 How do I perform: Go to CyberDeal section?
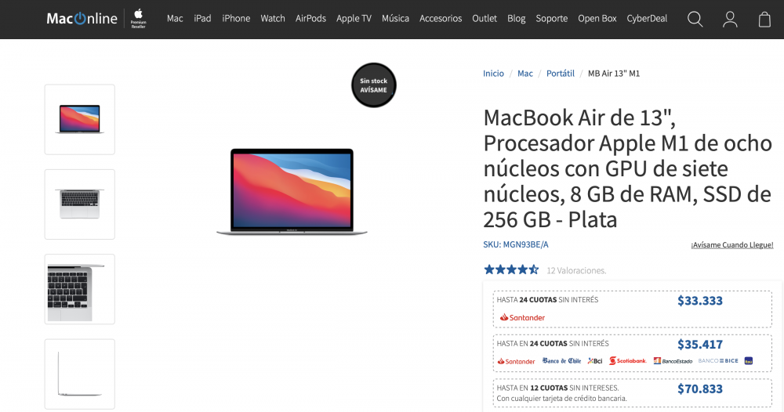click(647, 19)
